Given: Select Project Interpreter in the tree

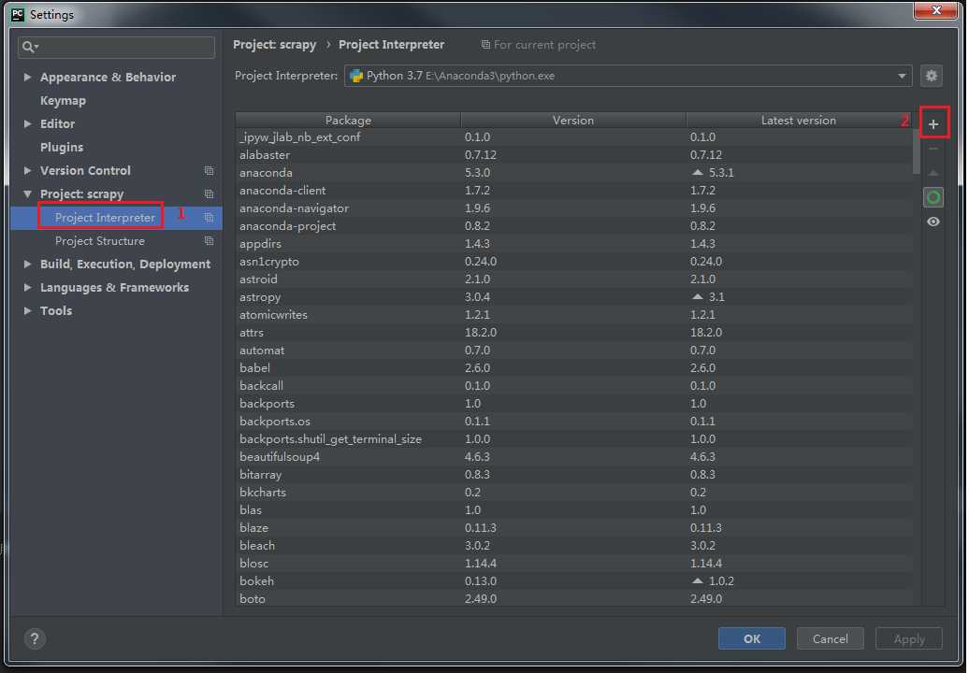Looking at the screenshot, I should tap(105, 218).
